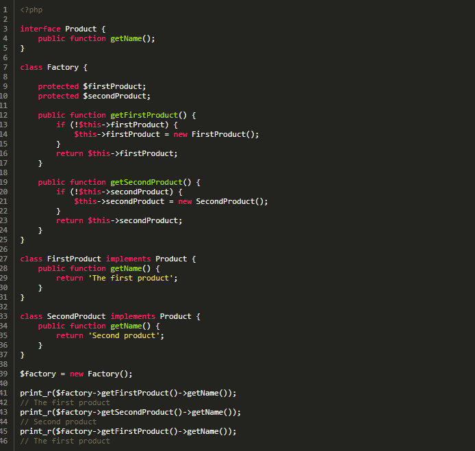Image resolution: width=475 pixels, height=451 pixels.
Task: Click line number 39 in the gutter
Action: [5, 374]
